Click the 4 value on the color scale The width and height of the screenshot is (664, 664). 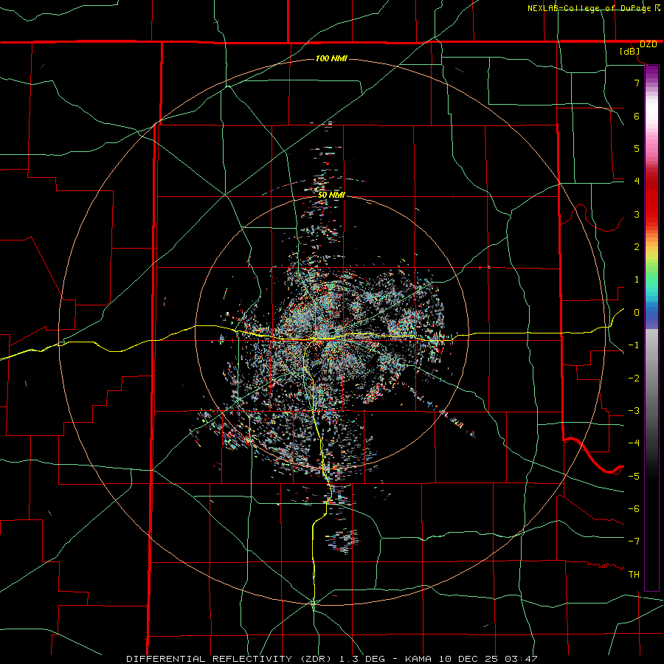pos(637,181)
